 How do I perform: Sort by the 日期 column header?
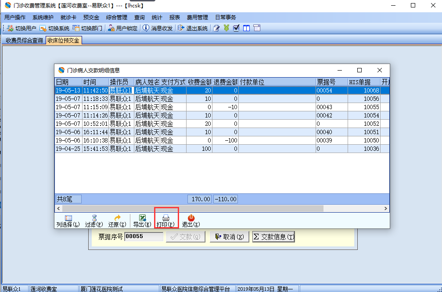point(68,82)
